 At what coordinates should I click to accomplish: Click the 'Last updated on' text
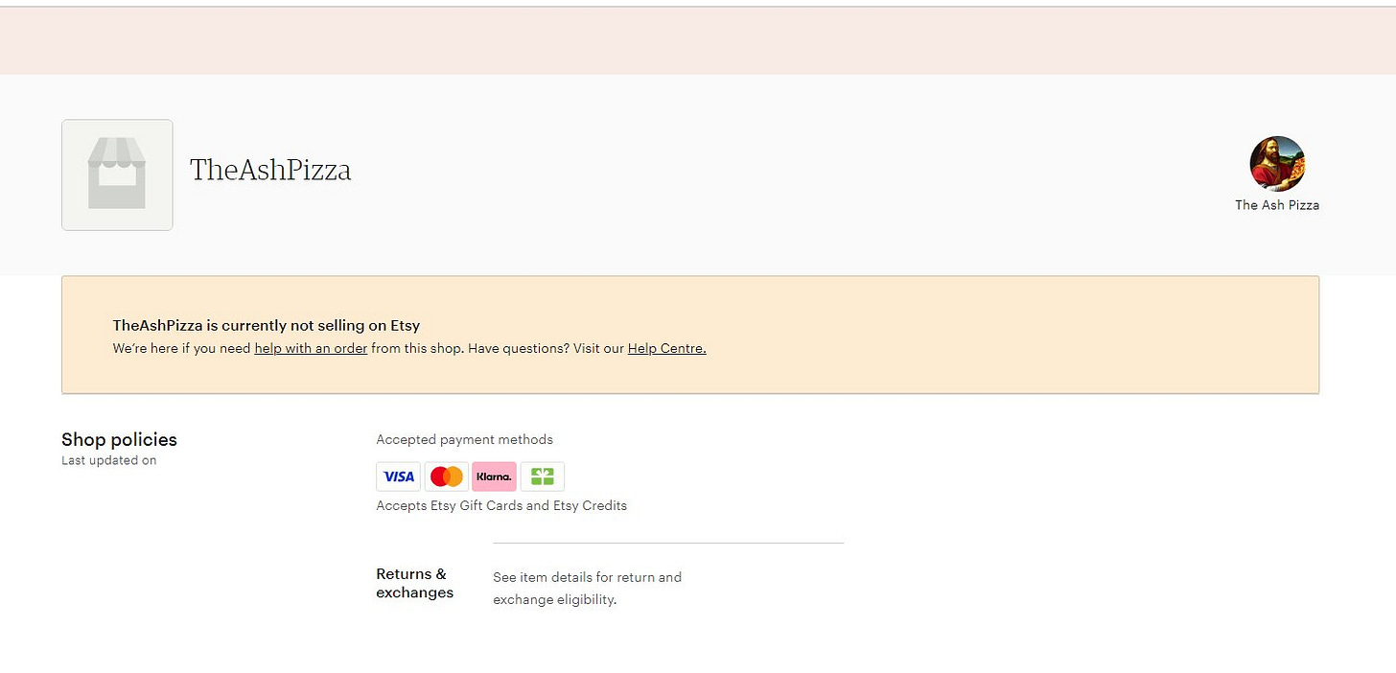pyautogui.click(x=109, y=461)
